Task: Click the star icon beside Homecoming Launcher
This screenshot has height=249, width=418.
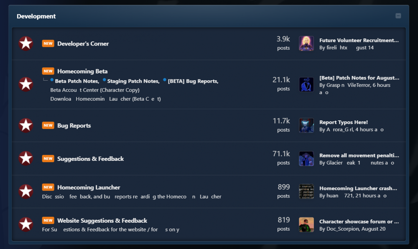Action: click(x=26, y=191)
